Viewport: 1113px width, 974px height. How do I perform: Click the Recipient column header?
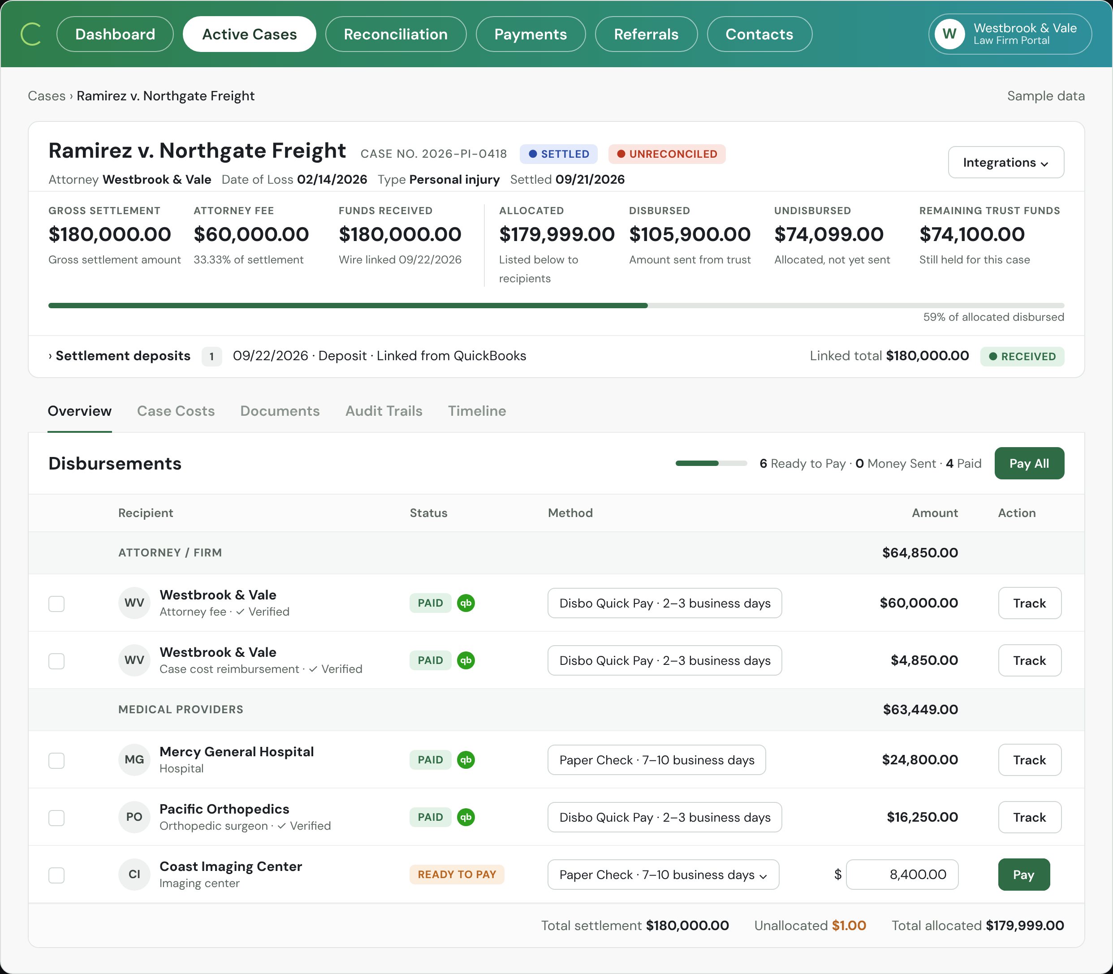(146, 513)
